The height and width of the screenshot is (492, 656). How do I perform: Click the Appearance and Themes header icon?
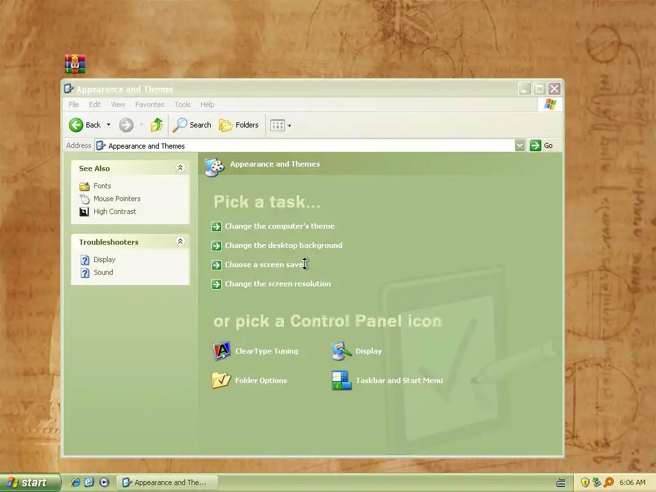point(215,167)
